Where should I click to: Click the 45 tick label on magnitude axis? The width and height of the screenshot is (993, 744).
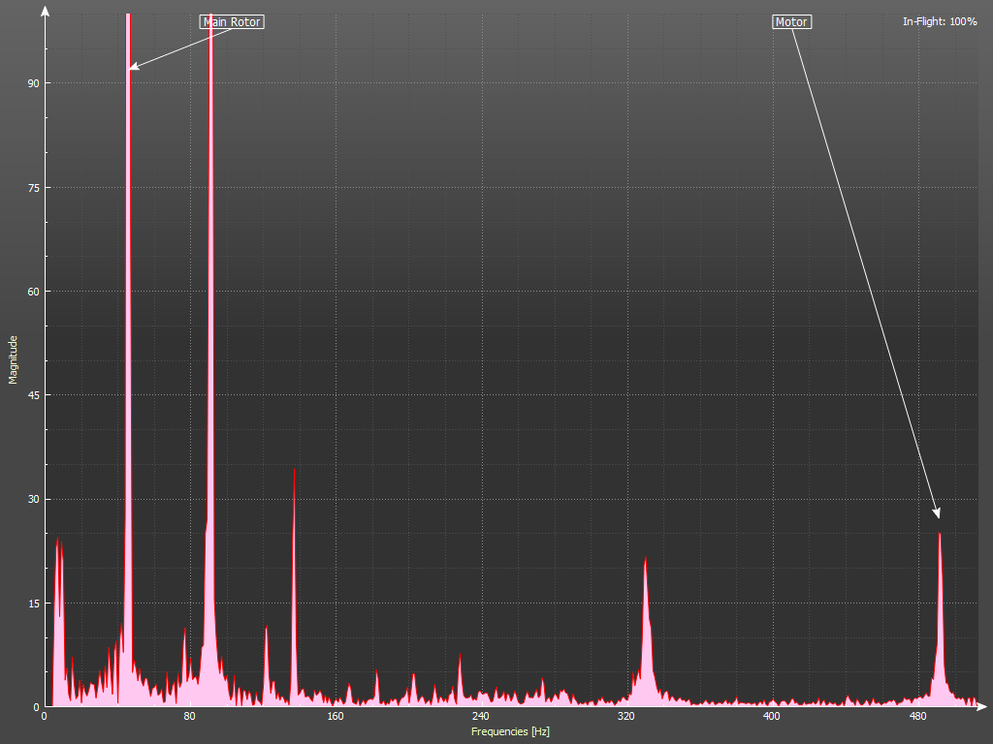pos(33,395)
